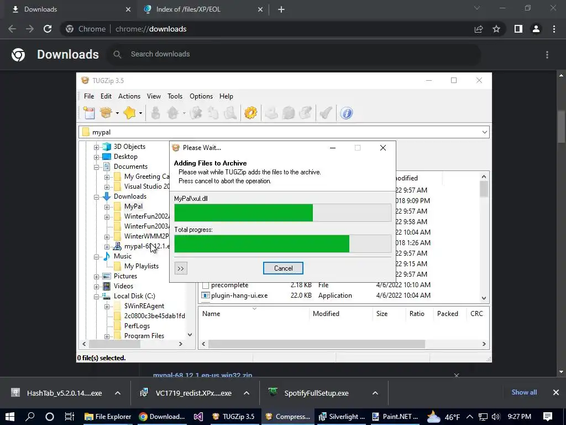Open SpotifyFullSetup.exe download options chevron

(375, 393)
